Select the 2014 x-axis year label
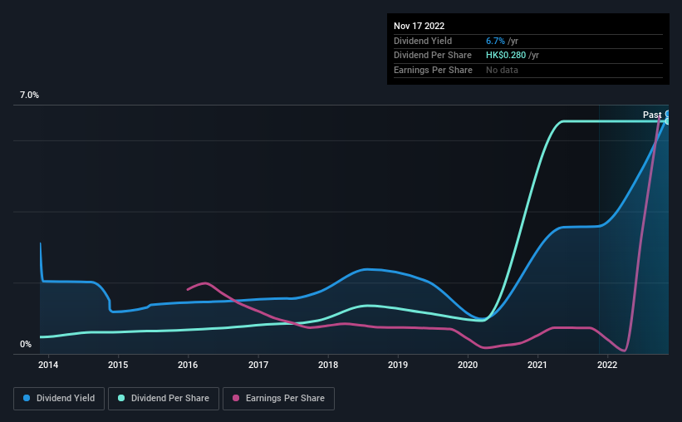Screen dimensions: 682x422 (x=48, y=364)
